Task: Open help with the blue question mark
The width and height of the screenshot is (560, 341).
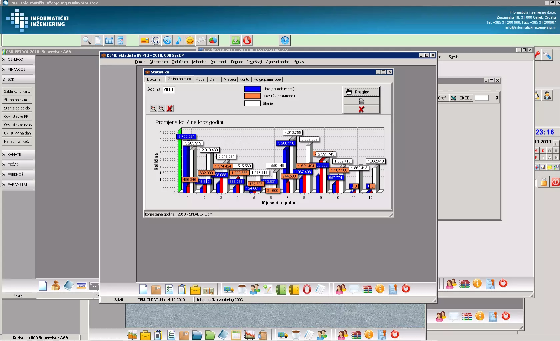Action: 285,40
